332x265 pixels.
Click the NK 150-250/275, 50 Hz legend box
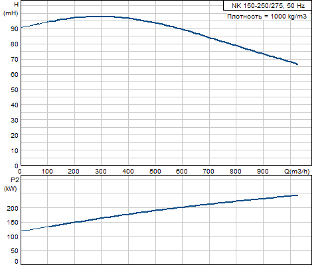pyautogui.click(x=268, y=5)
